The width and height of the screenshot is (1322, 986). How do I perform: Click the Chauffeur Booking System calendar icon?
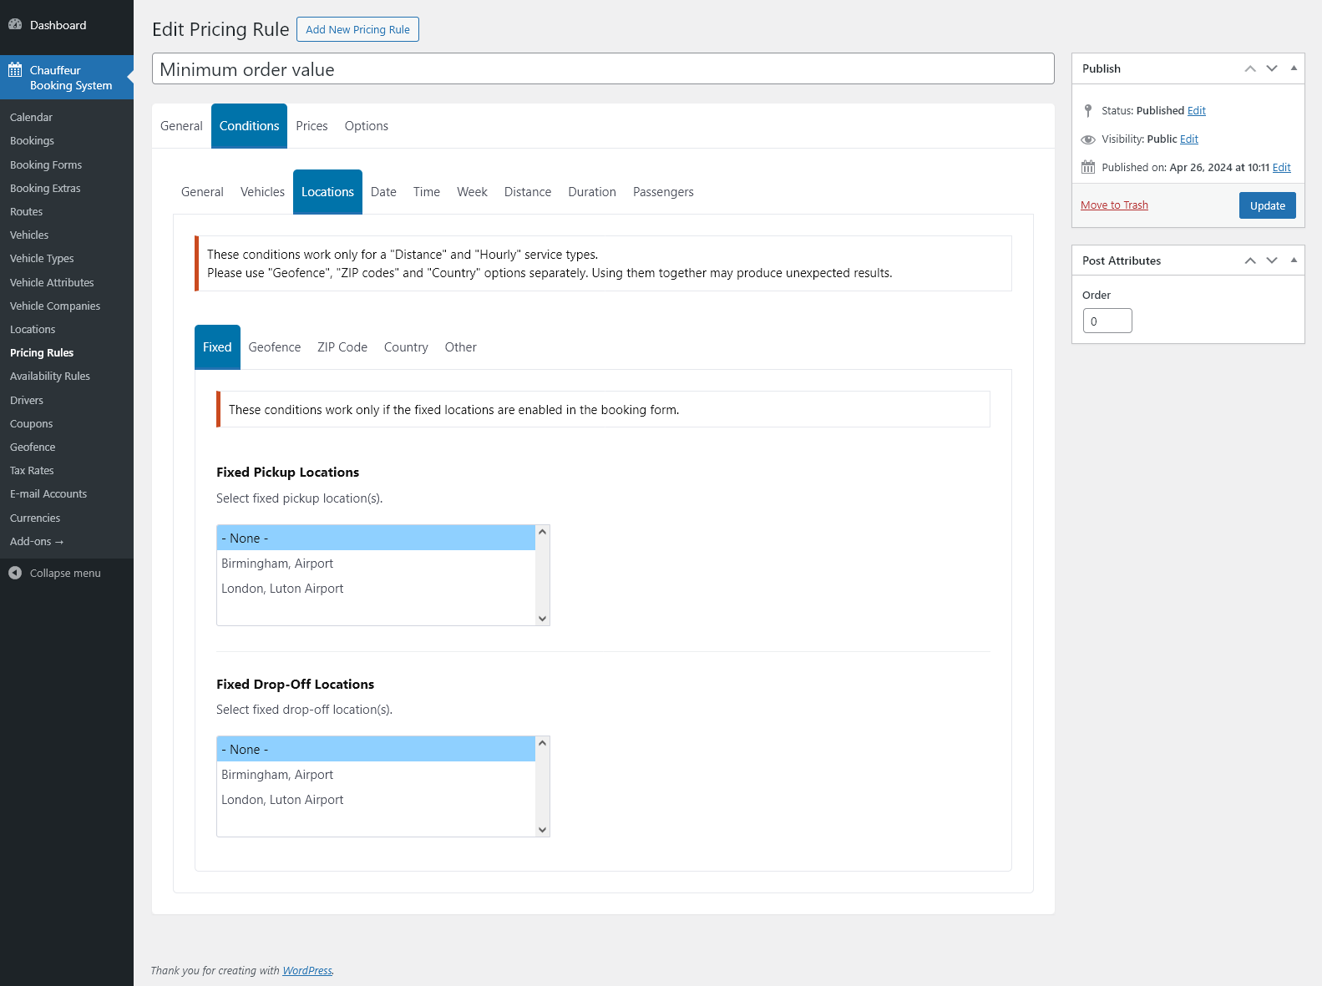[x=15, y=70]
